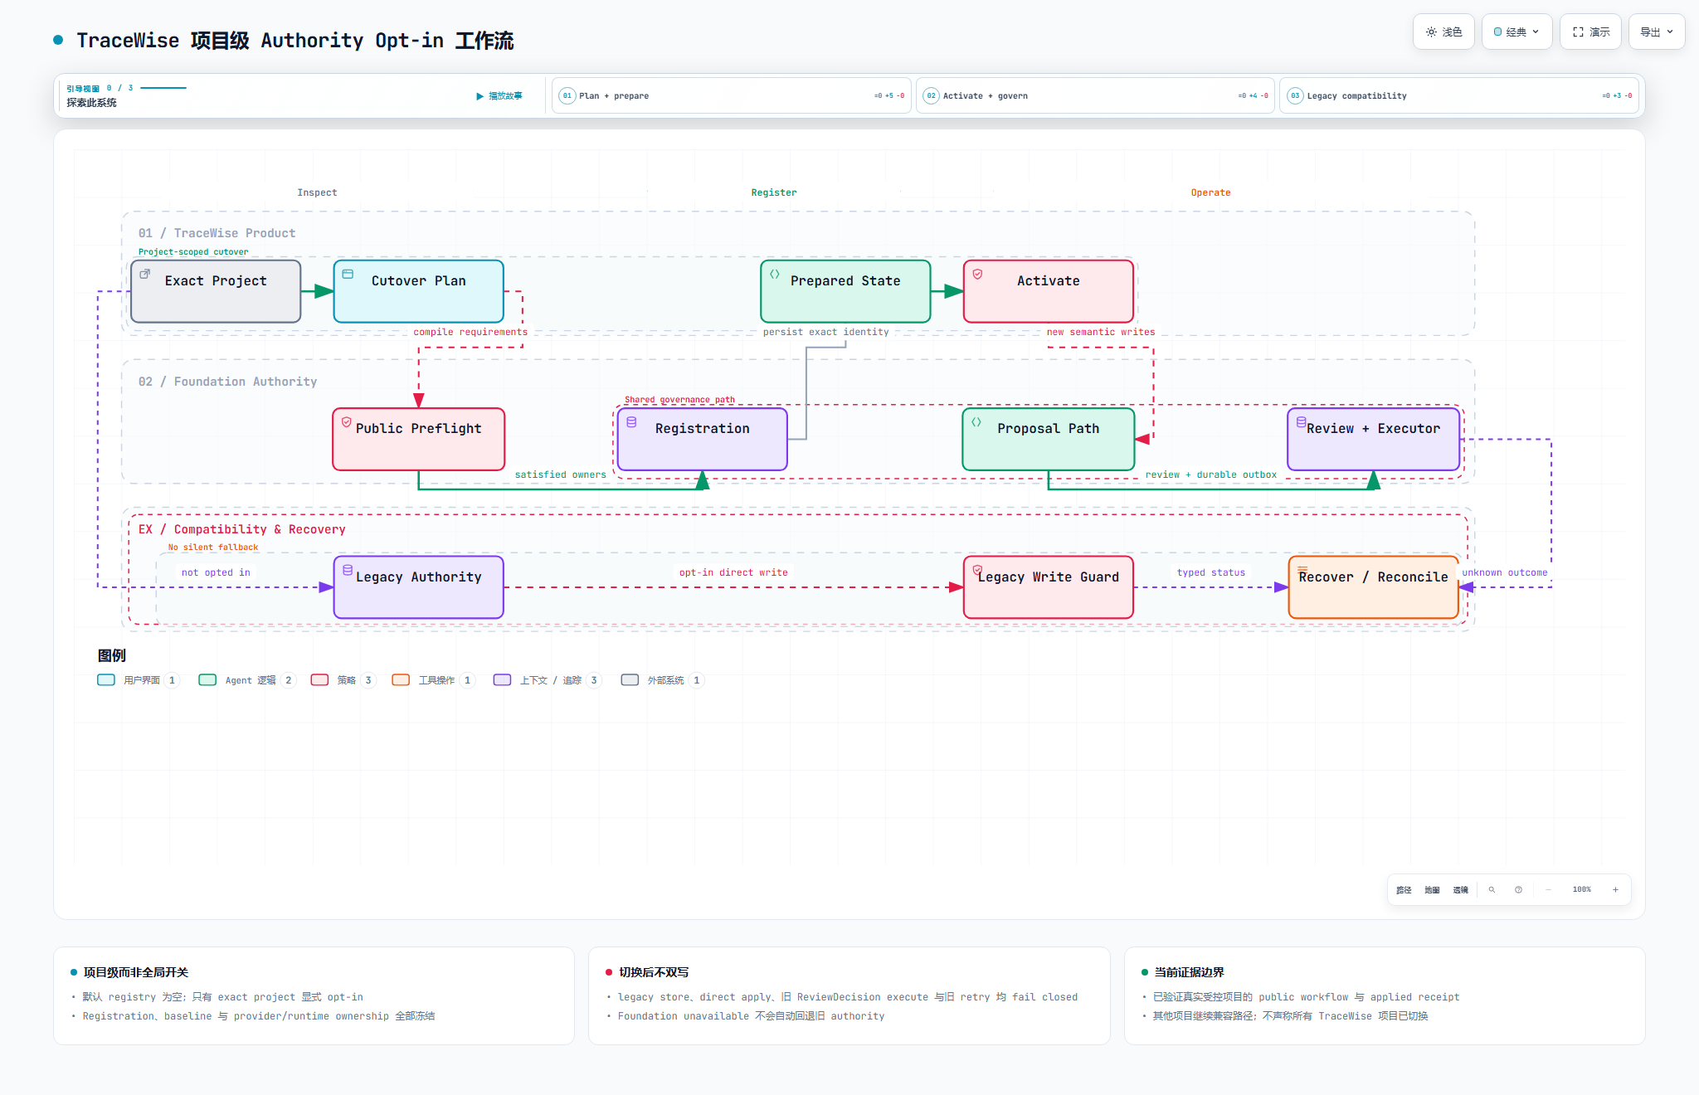Click the shield icon on Legacy Write Guard

tap(978, 570)
